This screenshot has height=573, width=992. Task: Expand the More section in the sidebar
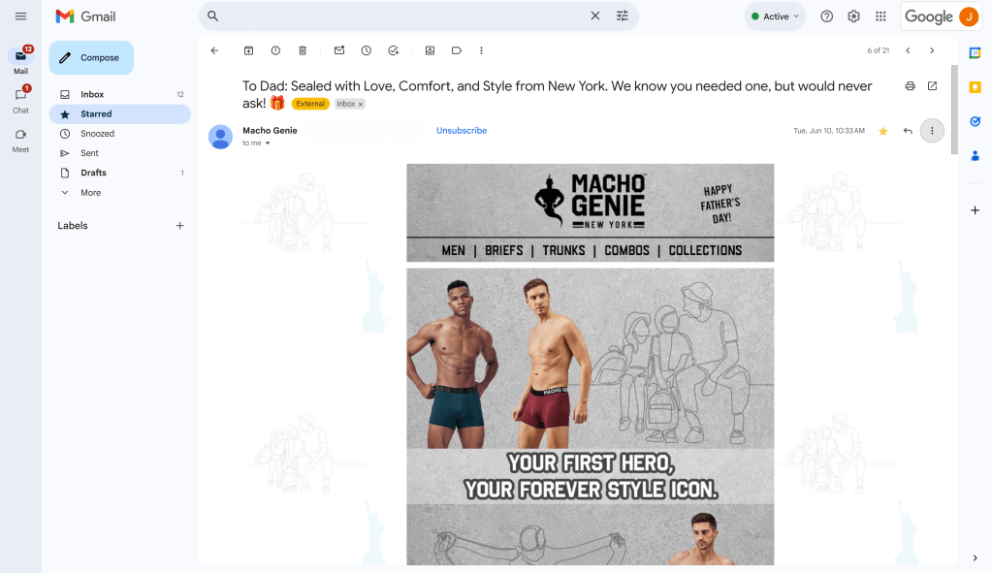click(x=90, y=193)
